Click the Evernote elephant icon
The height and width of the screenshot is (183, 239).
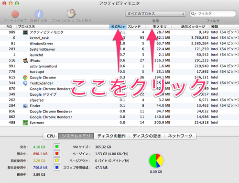(x=25, y=123)
